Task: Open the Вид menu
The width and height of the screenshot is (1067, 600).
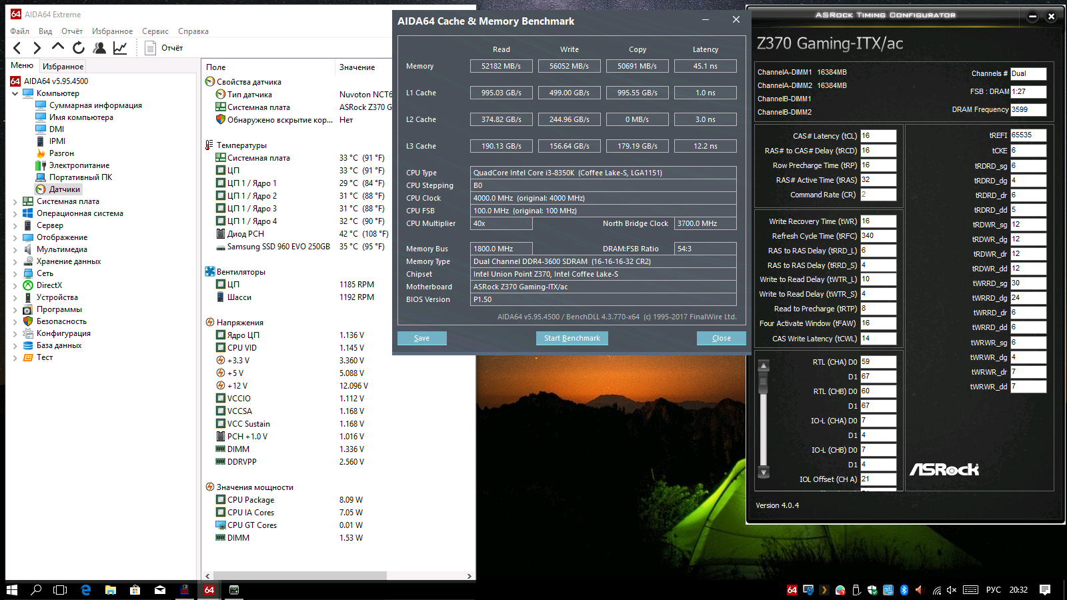Action: [45, 31]
